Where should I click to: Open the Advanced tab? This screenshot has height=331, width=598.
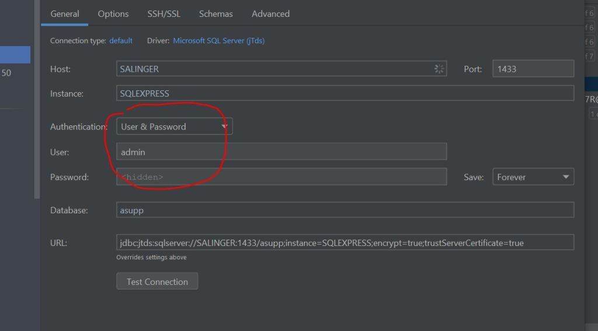[270, 14]
